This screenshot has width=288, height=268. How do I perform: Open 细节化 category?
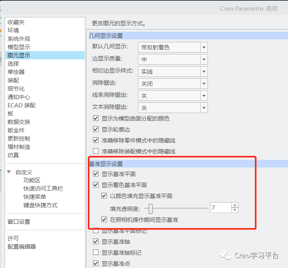16,89
